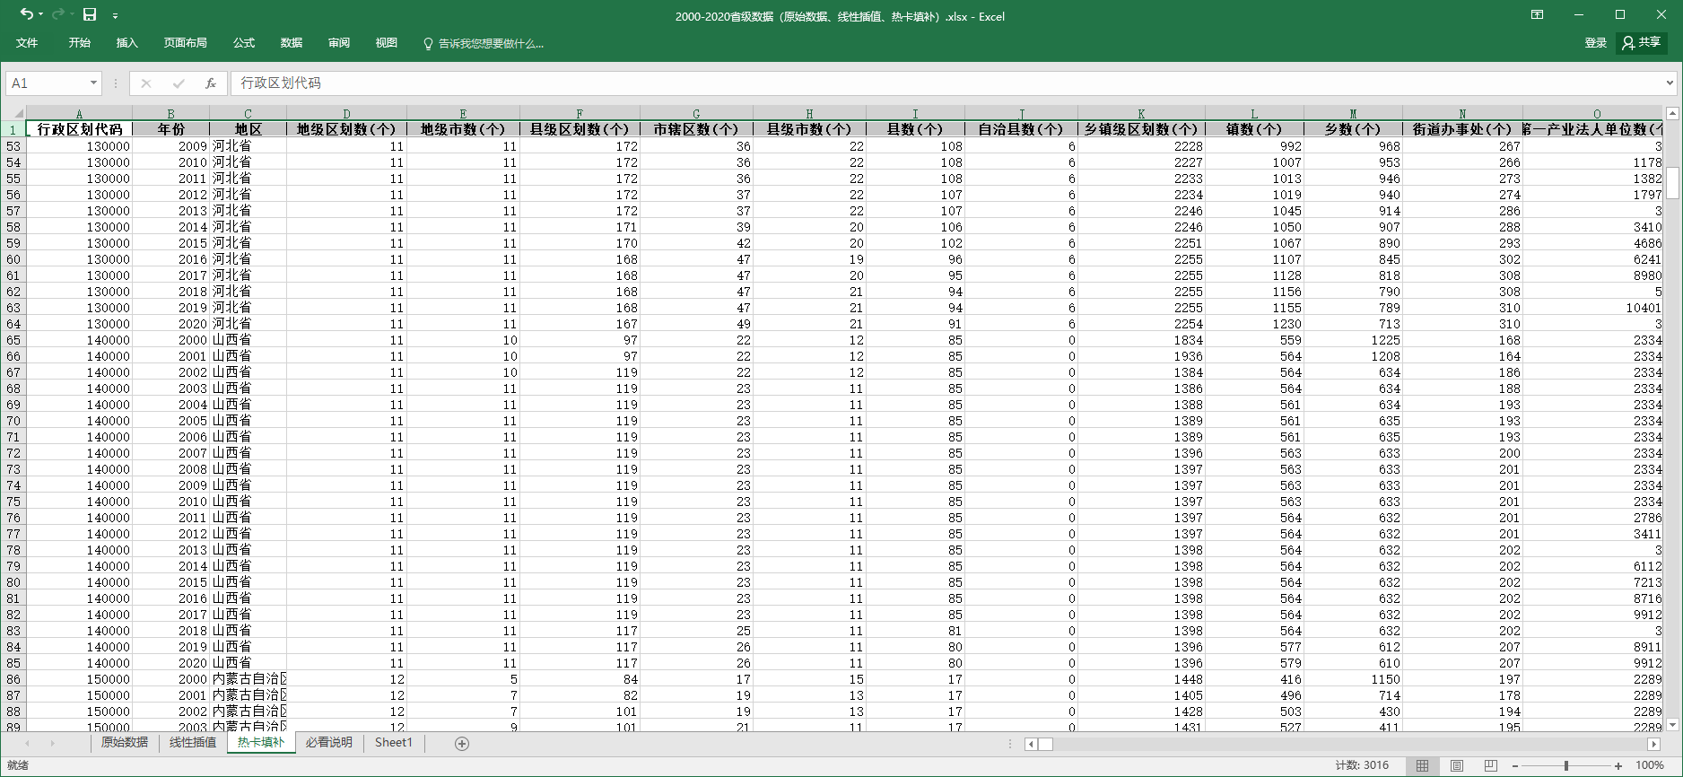Save the workbook with the floppy disk icon
Image resolution: width=1683 pixels, height=777 pixels.
90,14
